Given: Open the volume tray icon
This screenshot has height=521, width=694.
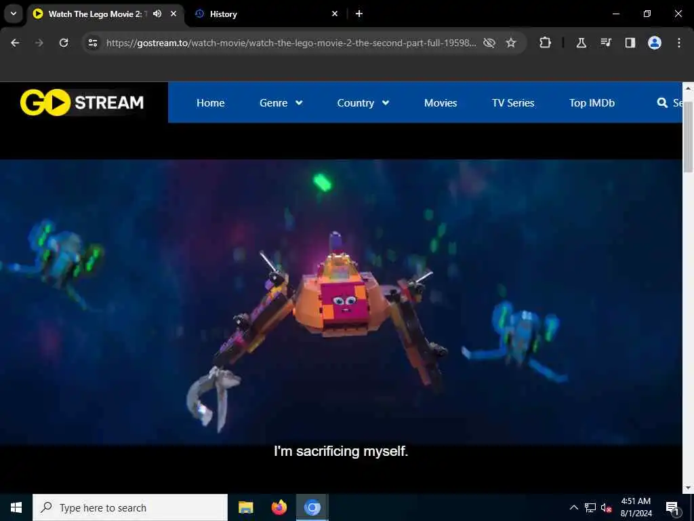Looking at the screenshot, I should click(x=607, y=507).
